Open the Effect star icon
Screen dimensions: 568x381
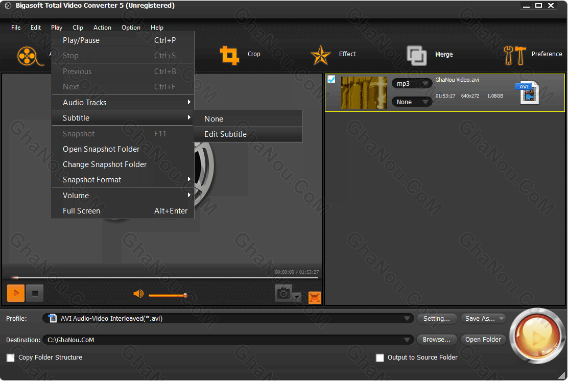[x=321, y=55]
